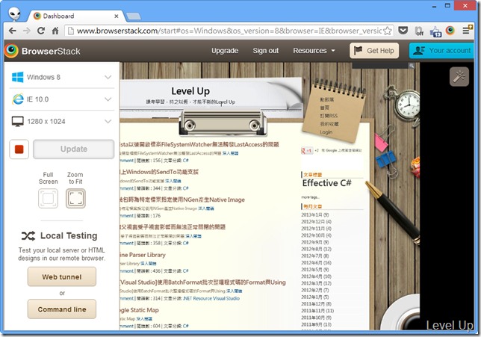The width and height of the screenshot is (481, 337).
Task: Open the Chrome menu hamburger icon
Action: click(x=467, y=31)
